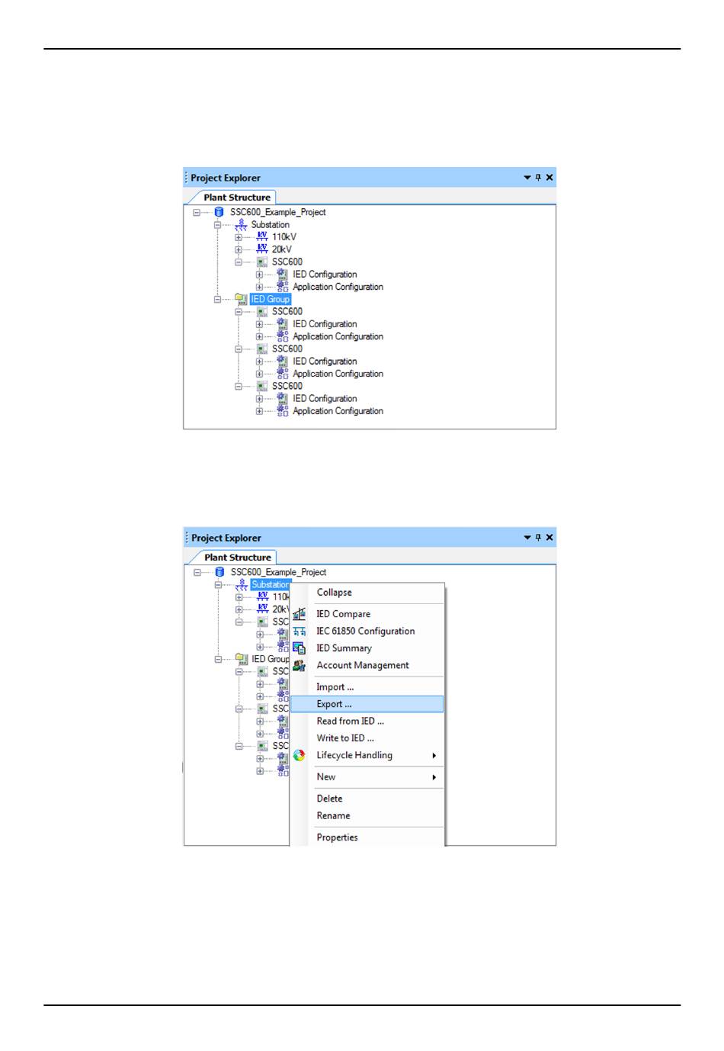The width and height of the screenshot is (724, 1051).
Task: Click Application Configuration icon under Substation's SSC600, upper panel
Action: pos(283,286)
